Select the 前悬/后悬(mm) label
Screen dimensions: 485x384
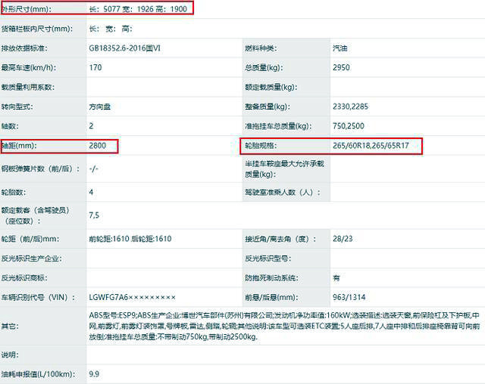tap(271, 297)
